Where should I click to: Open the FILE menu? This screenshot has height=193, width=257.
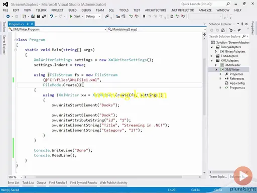coord(6,10)
